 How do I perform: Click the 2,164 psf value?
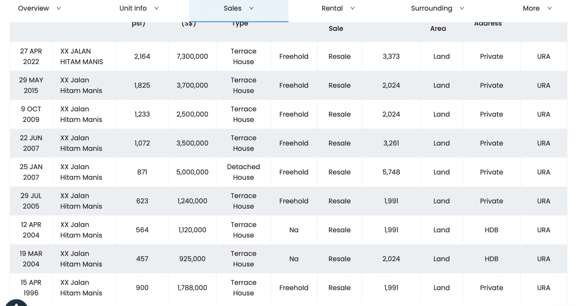click(142, 56)
